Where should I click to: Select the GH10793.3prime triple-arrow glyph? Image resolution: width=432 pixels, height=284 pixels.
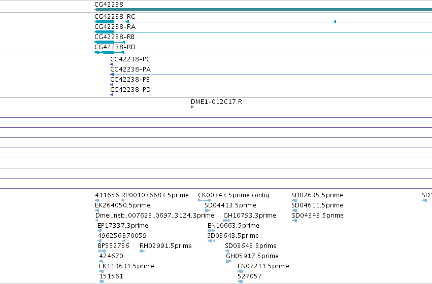(x=227, y=221)
